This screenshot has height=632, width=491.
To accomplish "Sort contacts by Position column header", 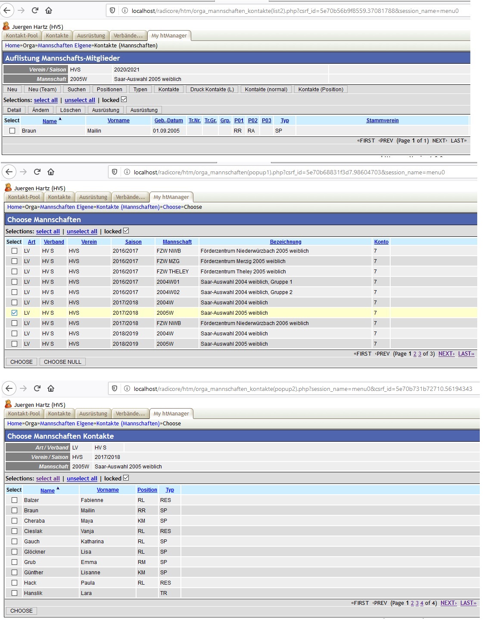I will click(147, 490).
